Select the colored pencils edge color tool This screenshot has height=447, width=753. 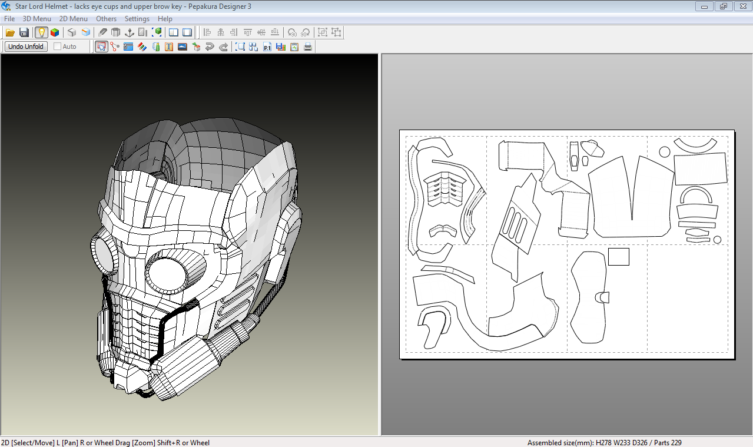[x=142, y=47]
